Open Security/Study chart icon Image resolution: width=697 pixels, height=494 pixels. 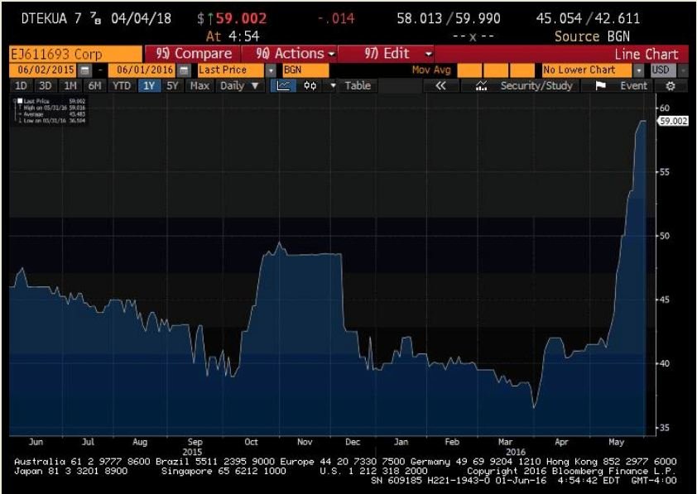click(481, 86)
